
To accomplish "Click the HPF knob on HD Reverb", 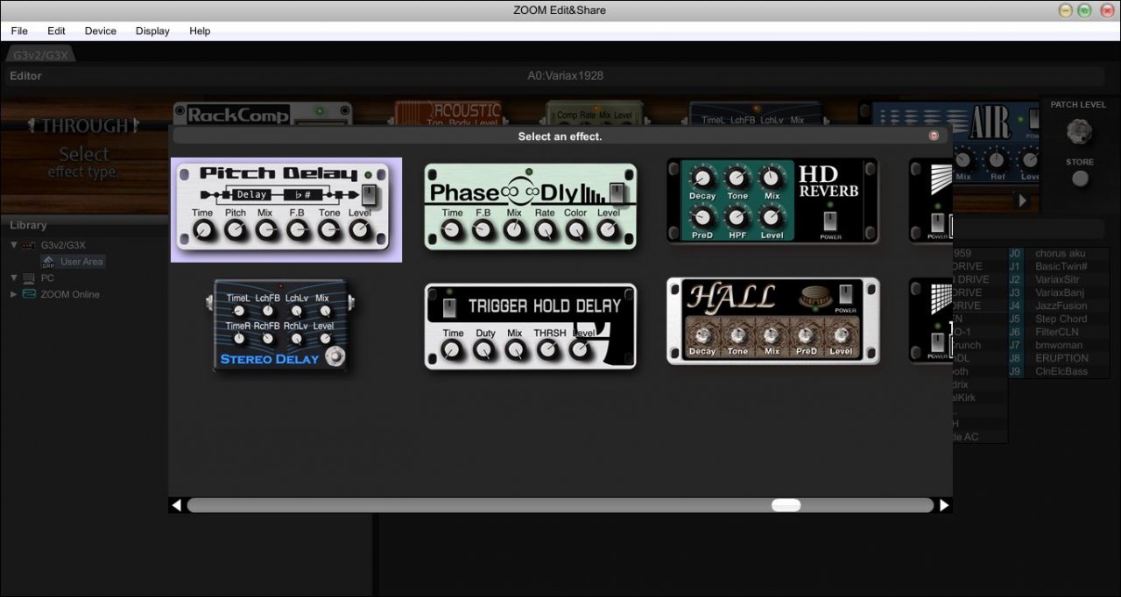I will point(737,215).
